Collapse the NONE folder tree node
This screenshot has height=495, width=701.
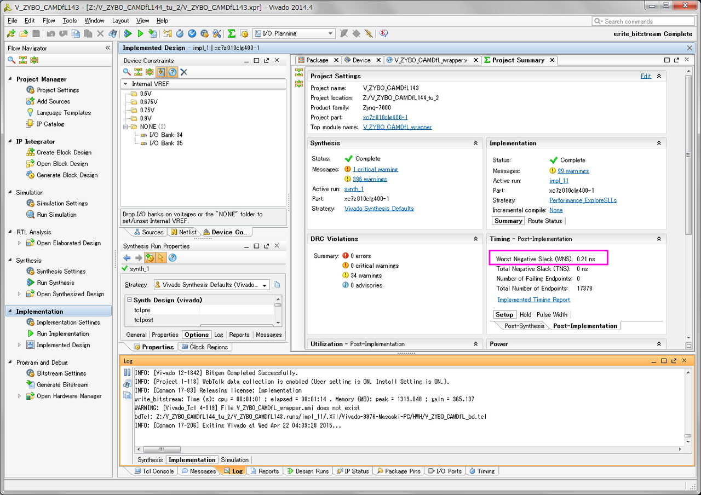[x=126, y=126]
